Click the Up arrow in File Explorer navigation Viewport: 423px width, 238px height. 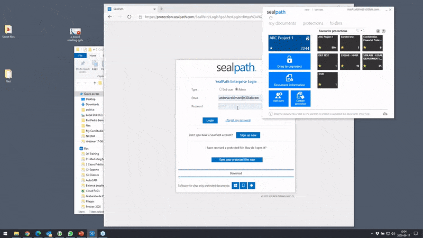95,83
